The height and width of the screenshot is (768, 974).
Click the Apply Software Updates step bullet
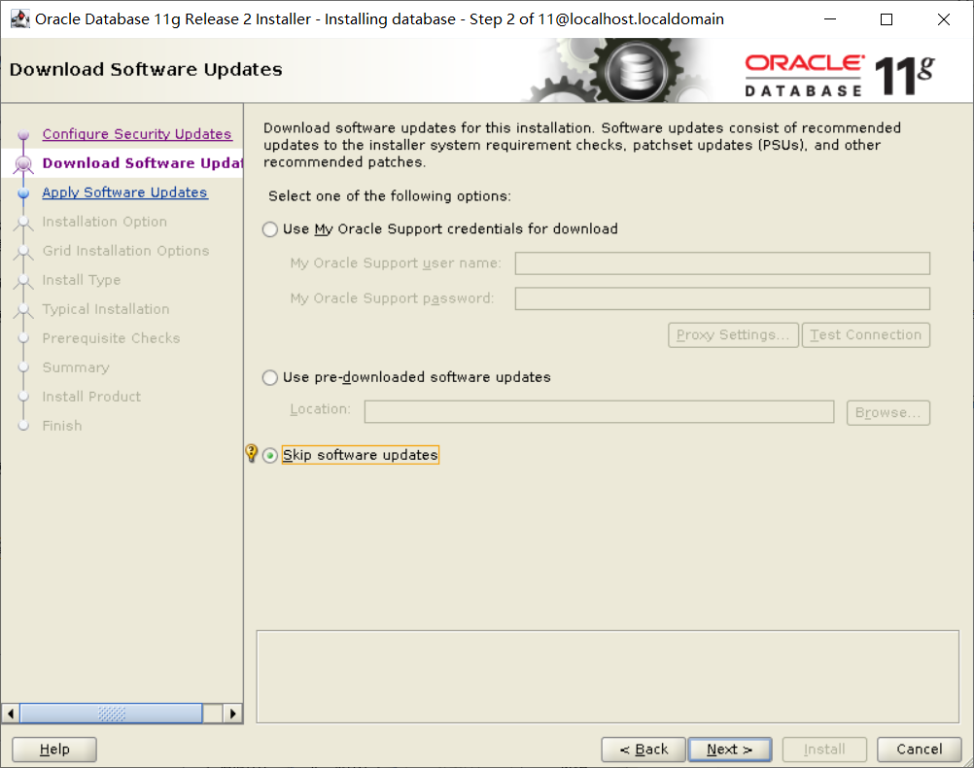(23, 193)
